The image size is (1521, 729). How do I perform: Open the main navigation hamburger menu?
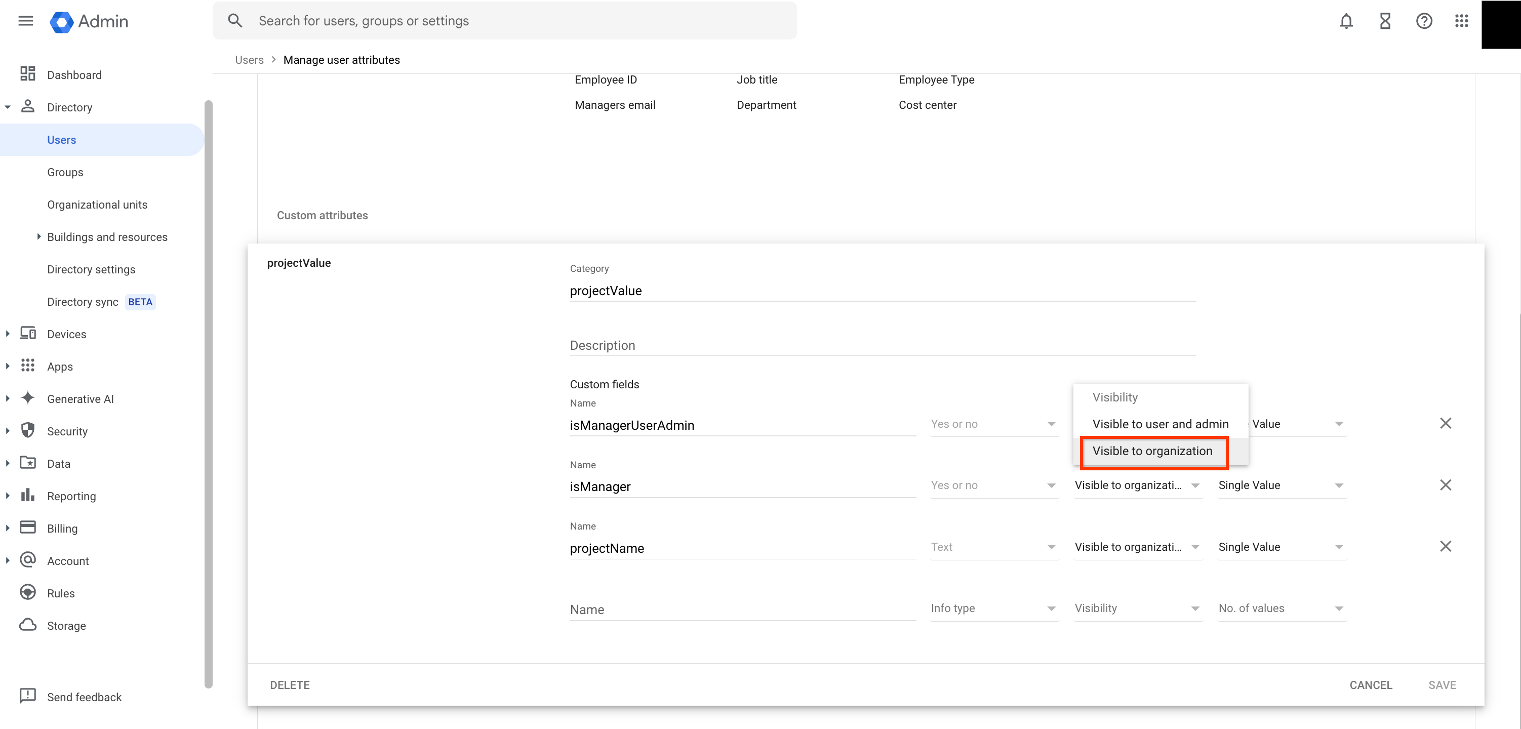(x=25, y=20)
